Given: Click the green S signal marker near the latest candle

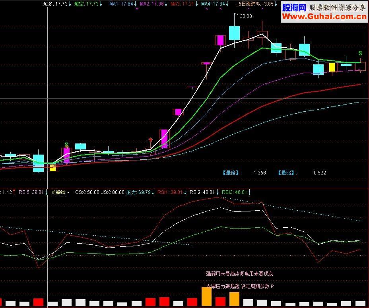Looking at the screenshot, I should click(360, 53).
